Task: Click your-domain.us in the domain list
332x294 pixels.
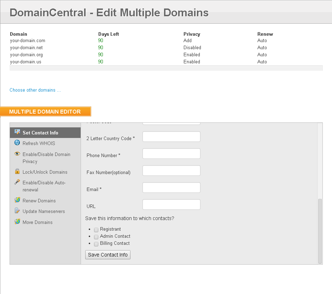Action: (x=25, y=62)
